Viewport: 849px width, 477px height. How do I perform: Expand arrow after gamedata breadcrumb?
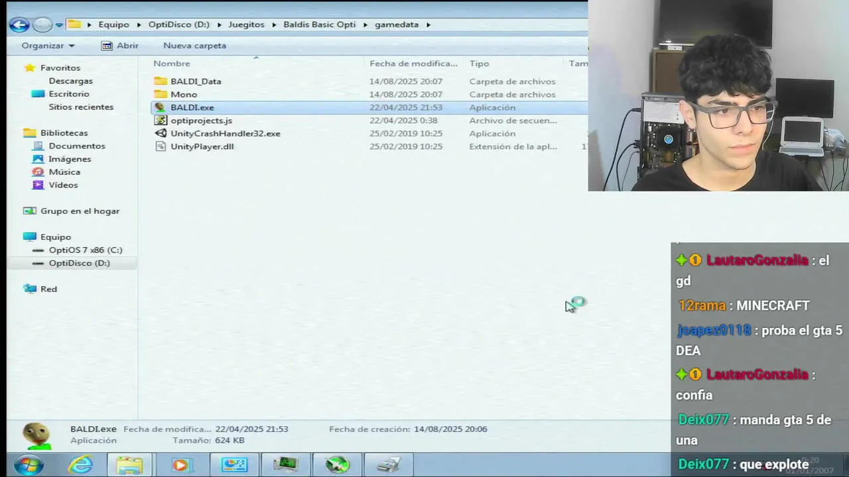pos(428,25)
